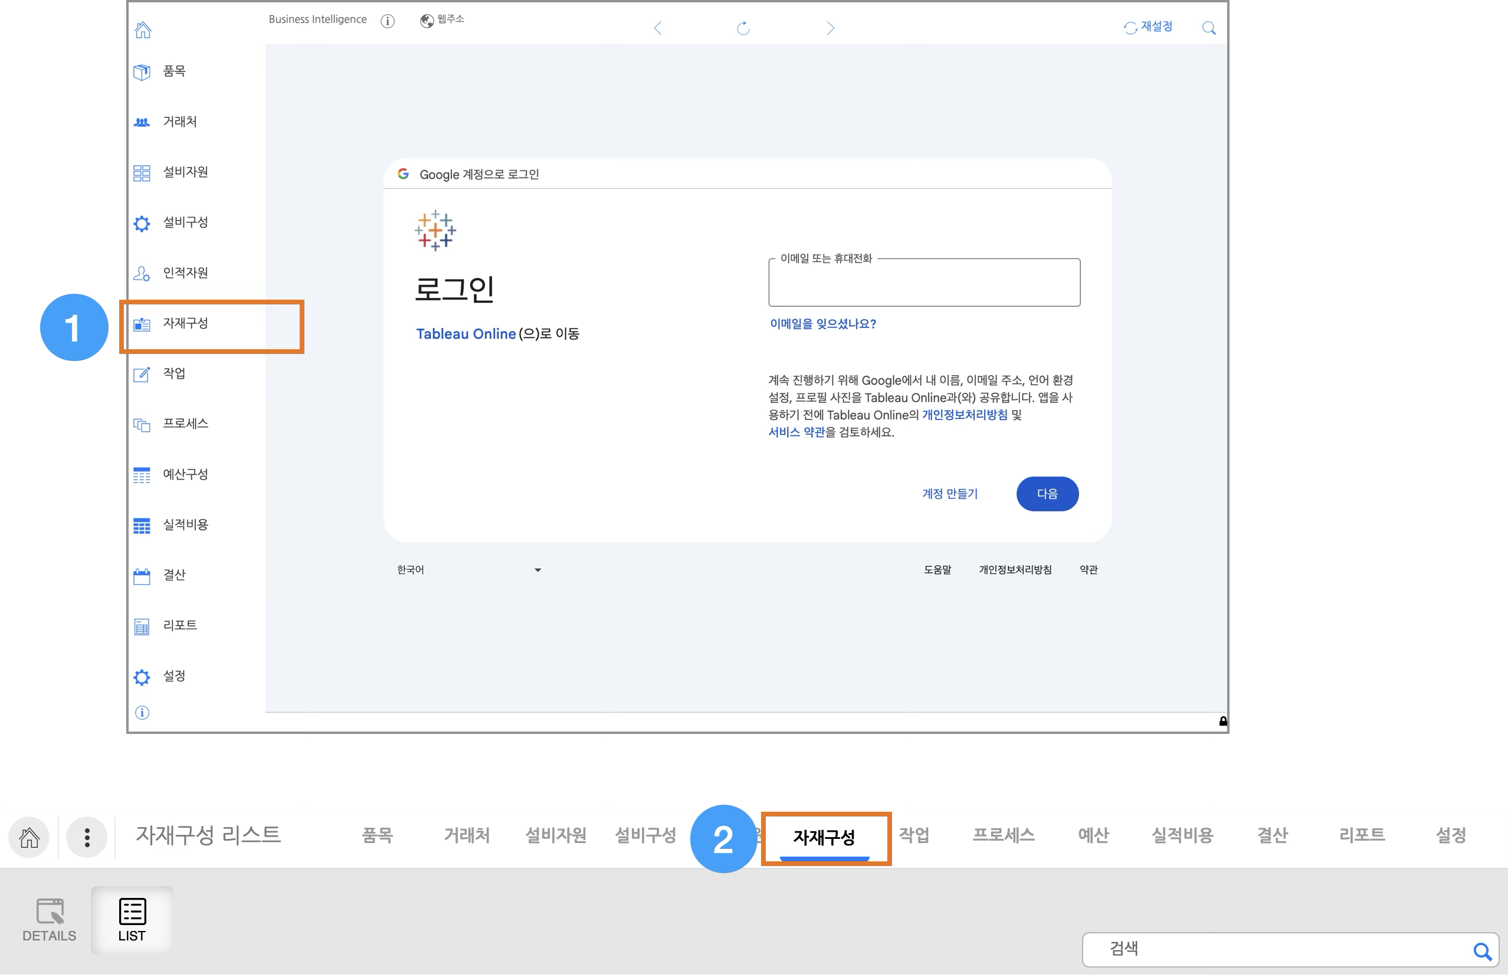The image size is (1508, 977).
Task: Switch to the LIST view
Action: tap(132, 919)
